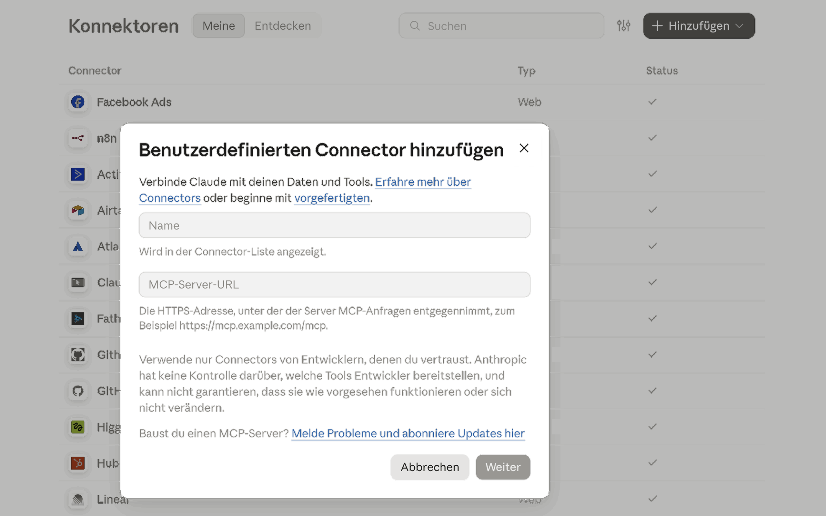
Task: Click the Facebook Ads row name
Action: (x=134, y=102)
